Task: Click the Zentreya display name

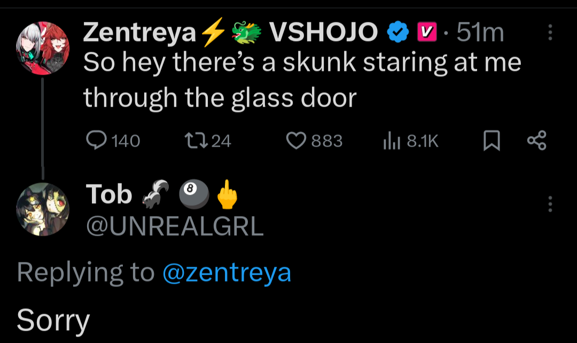Action: pos(140,34)
